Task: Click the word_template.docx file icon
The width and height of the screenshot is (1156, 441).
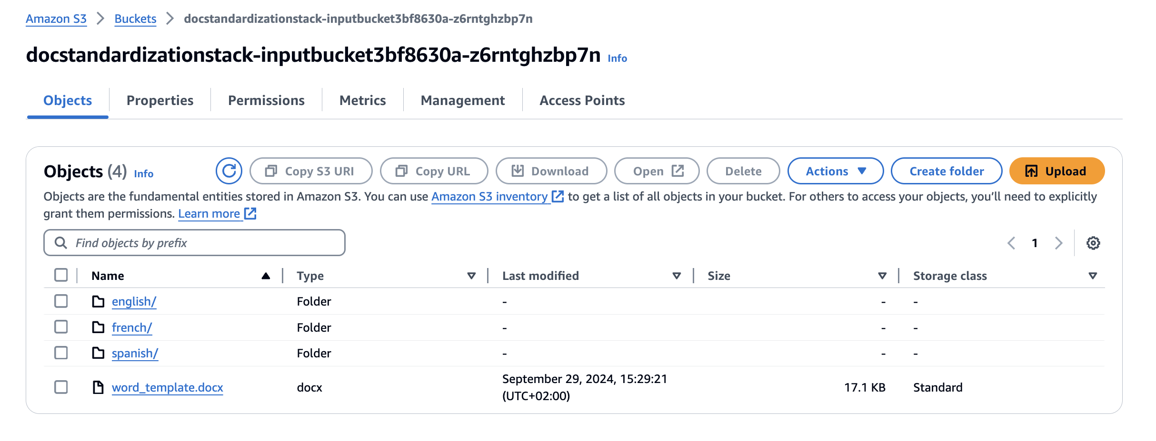Action: pos(98,388)
